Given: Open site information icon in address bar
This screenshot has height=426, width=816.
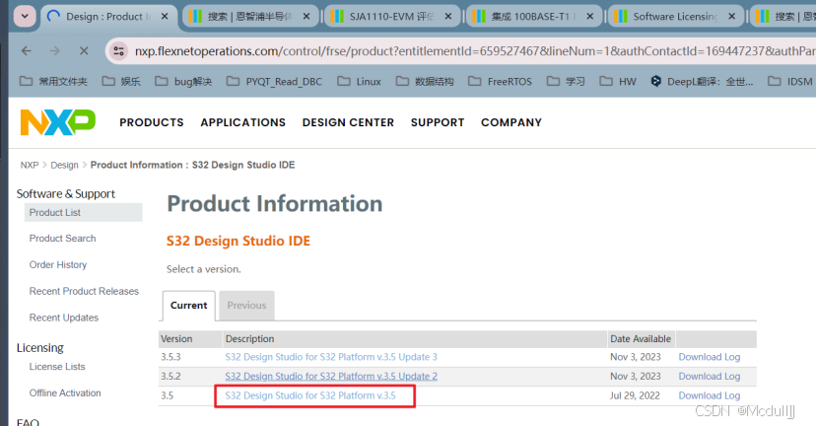Looking at the screenshot, I should pyautogui.click(x=118, y=51).
